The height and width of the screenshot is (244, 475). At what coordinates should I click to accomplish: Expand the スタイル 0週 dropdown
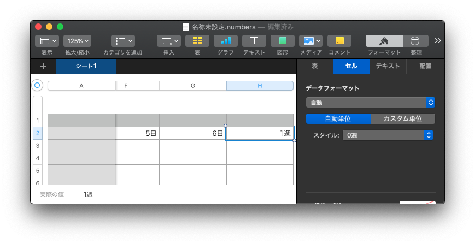[x=388, y=135]
